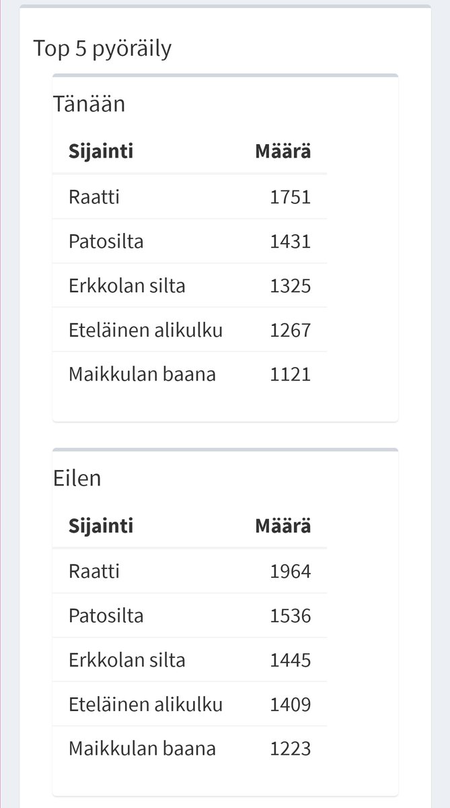
Task: Select Sijainti column header in Tänään table
Action: pos(101,151)
